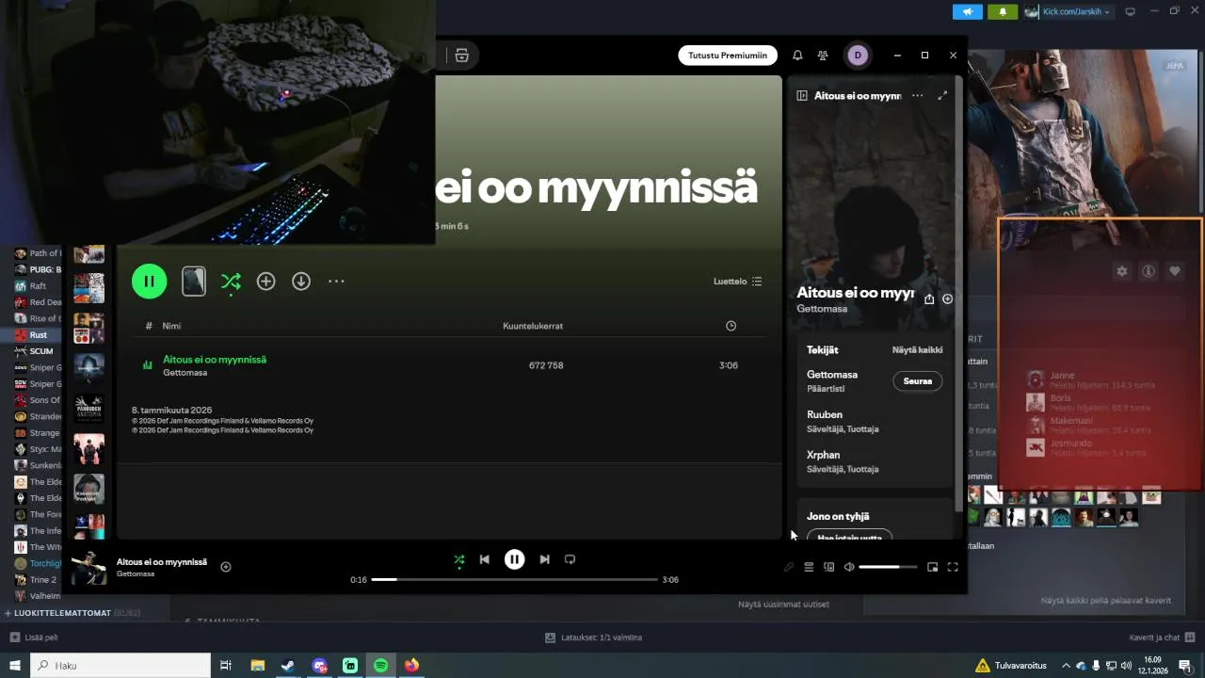Show hidden system tray icons
Viewport: 1205px width, 678px height.
pos(1067,666)
